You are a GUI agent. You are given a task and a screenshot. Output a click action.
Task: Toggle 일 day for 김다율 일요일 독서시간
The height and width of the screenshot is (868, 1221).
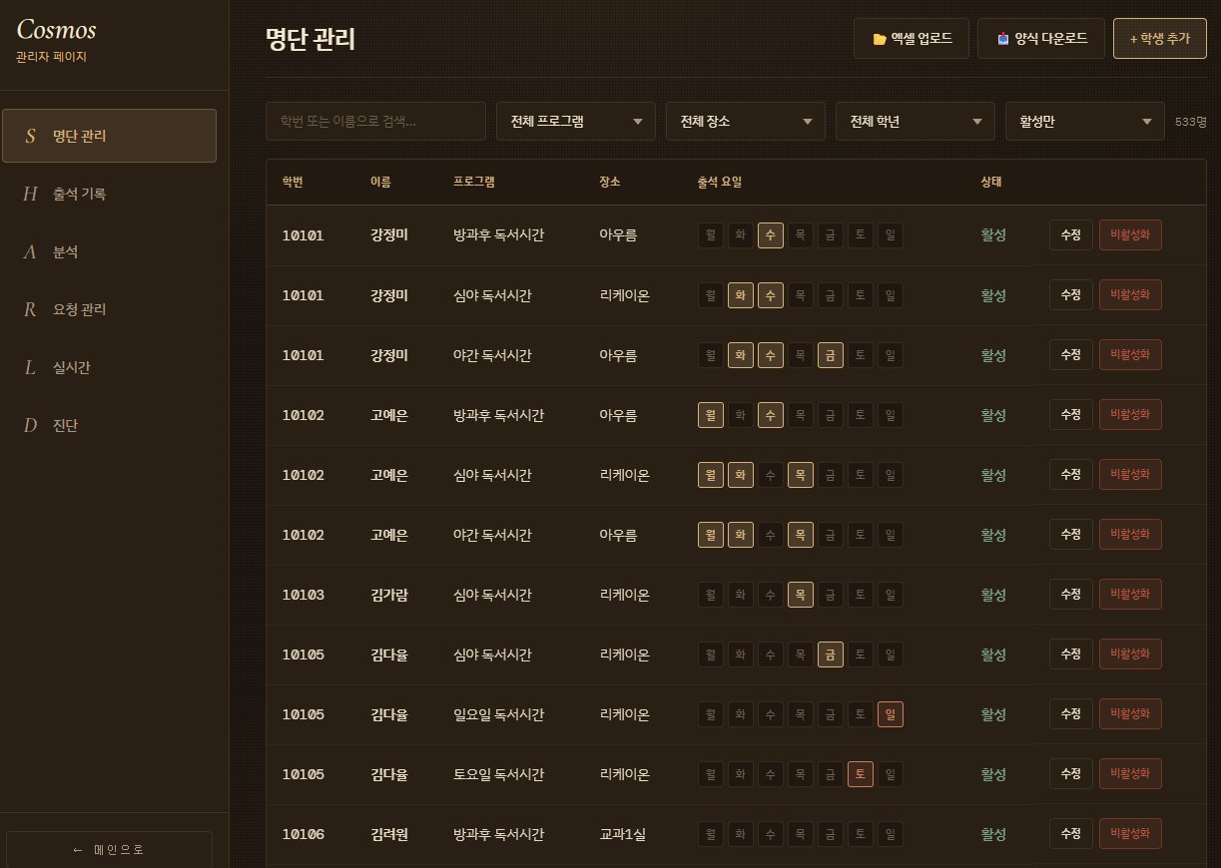coord(890,714)
